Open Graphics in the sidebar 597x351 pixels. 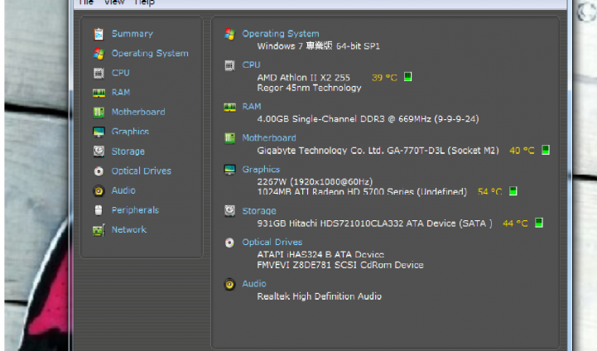[x=130, y=132]
